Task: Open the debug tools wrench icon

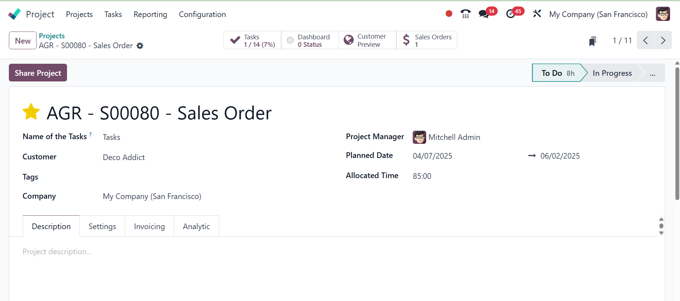Action: [537, 14]
